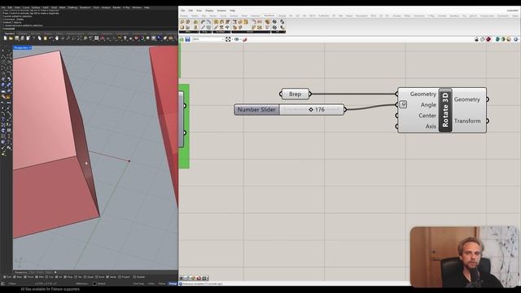Image resolution: width=521 pixels, height=293 pixels.
Task: Click the red sketch icon on canvas toolbar
Action: [x=245, y=39]
